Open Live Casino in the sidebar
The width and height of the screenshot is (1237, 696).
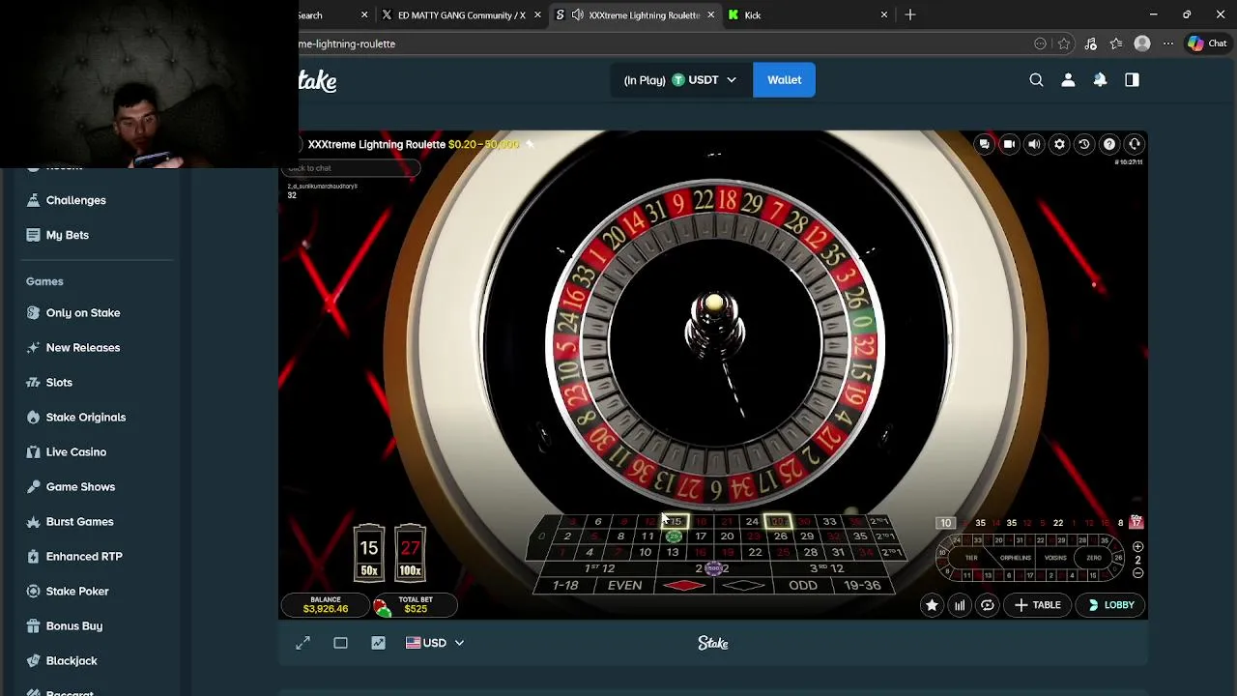76,452
